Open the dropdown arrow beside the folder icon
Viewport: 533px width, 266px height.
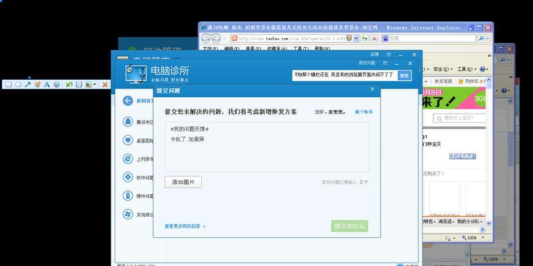95,84
